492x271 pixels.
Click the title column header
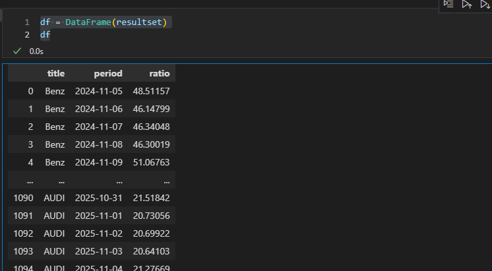click(56, 73)
